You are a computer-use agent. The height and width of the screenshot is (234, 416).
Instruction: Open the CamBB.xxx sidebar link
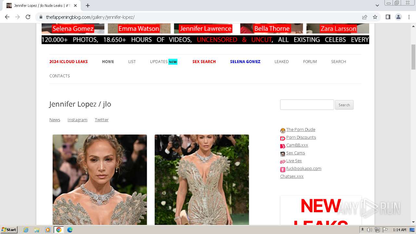click(297, 145)
